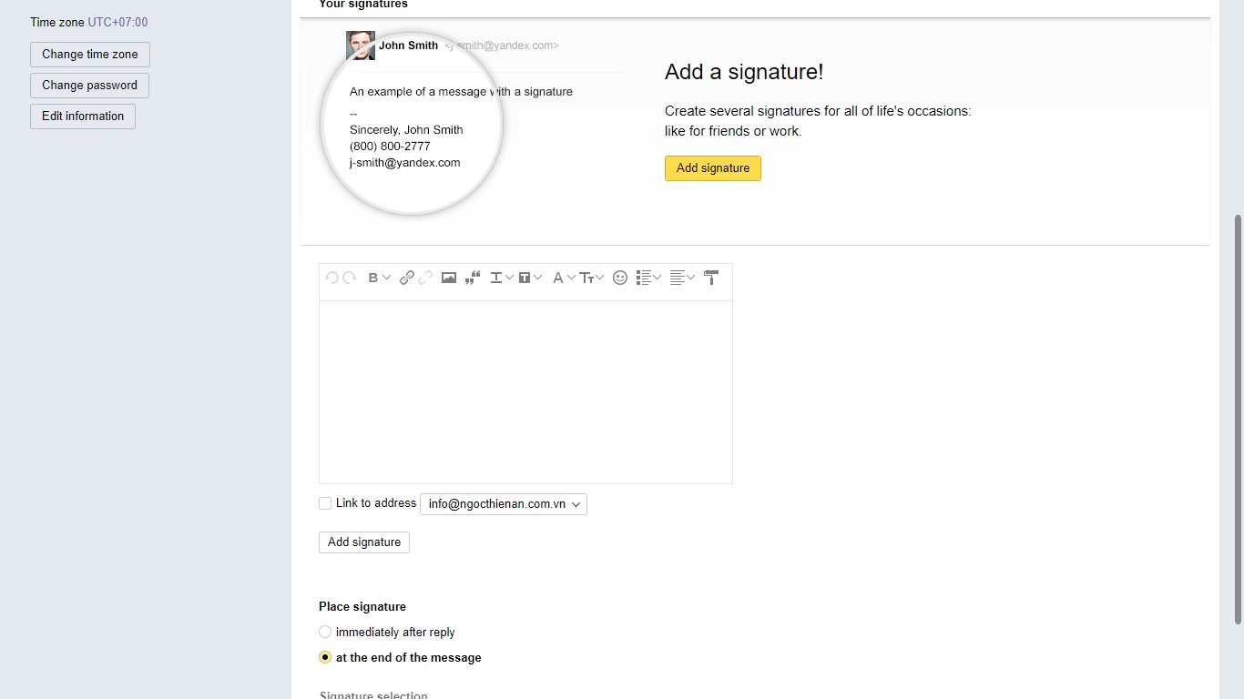Click John Smith's avatar thumbnail

pos(361,46)
